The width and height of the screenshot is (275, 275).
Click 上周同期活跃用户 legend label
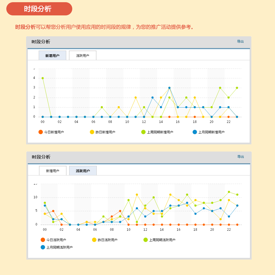click(162, 240)
